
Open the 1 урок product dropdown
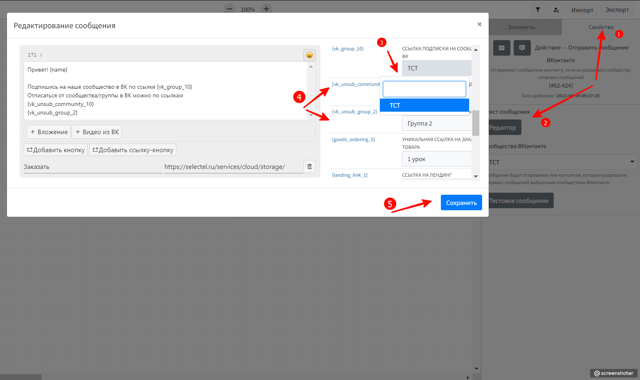(436, 159)
